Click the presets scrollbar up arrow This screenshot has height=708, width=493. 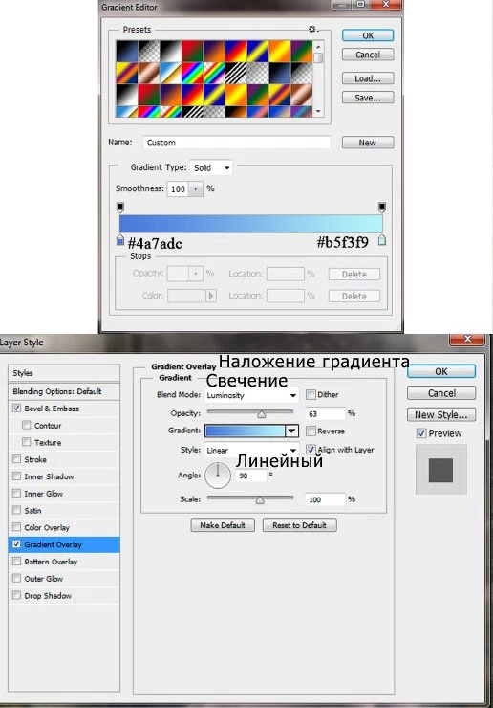319,47
